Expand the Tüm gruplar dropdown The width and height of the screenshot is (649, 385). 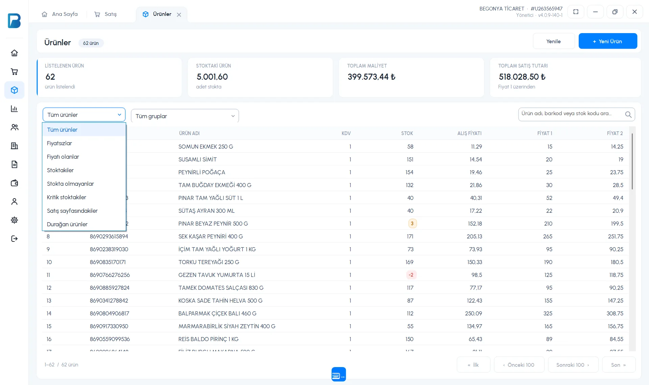click(185, 116)
